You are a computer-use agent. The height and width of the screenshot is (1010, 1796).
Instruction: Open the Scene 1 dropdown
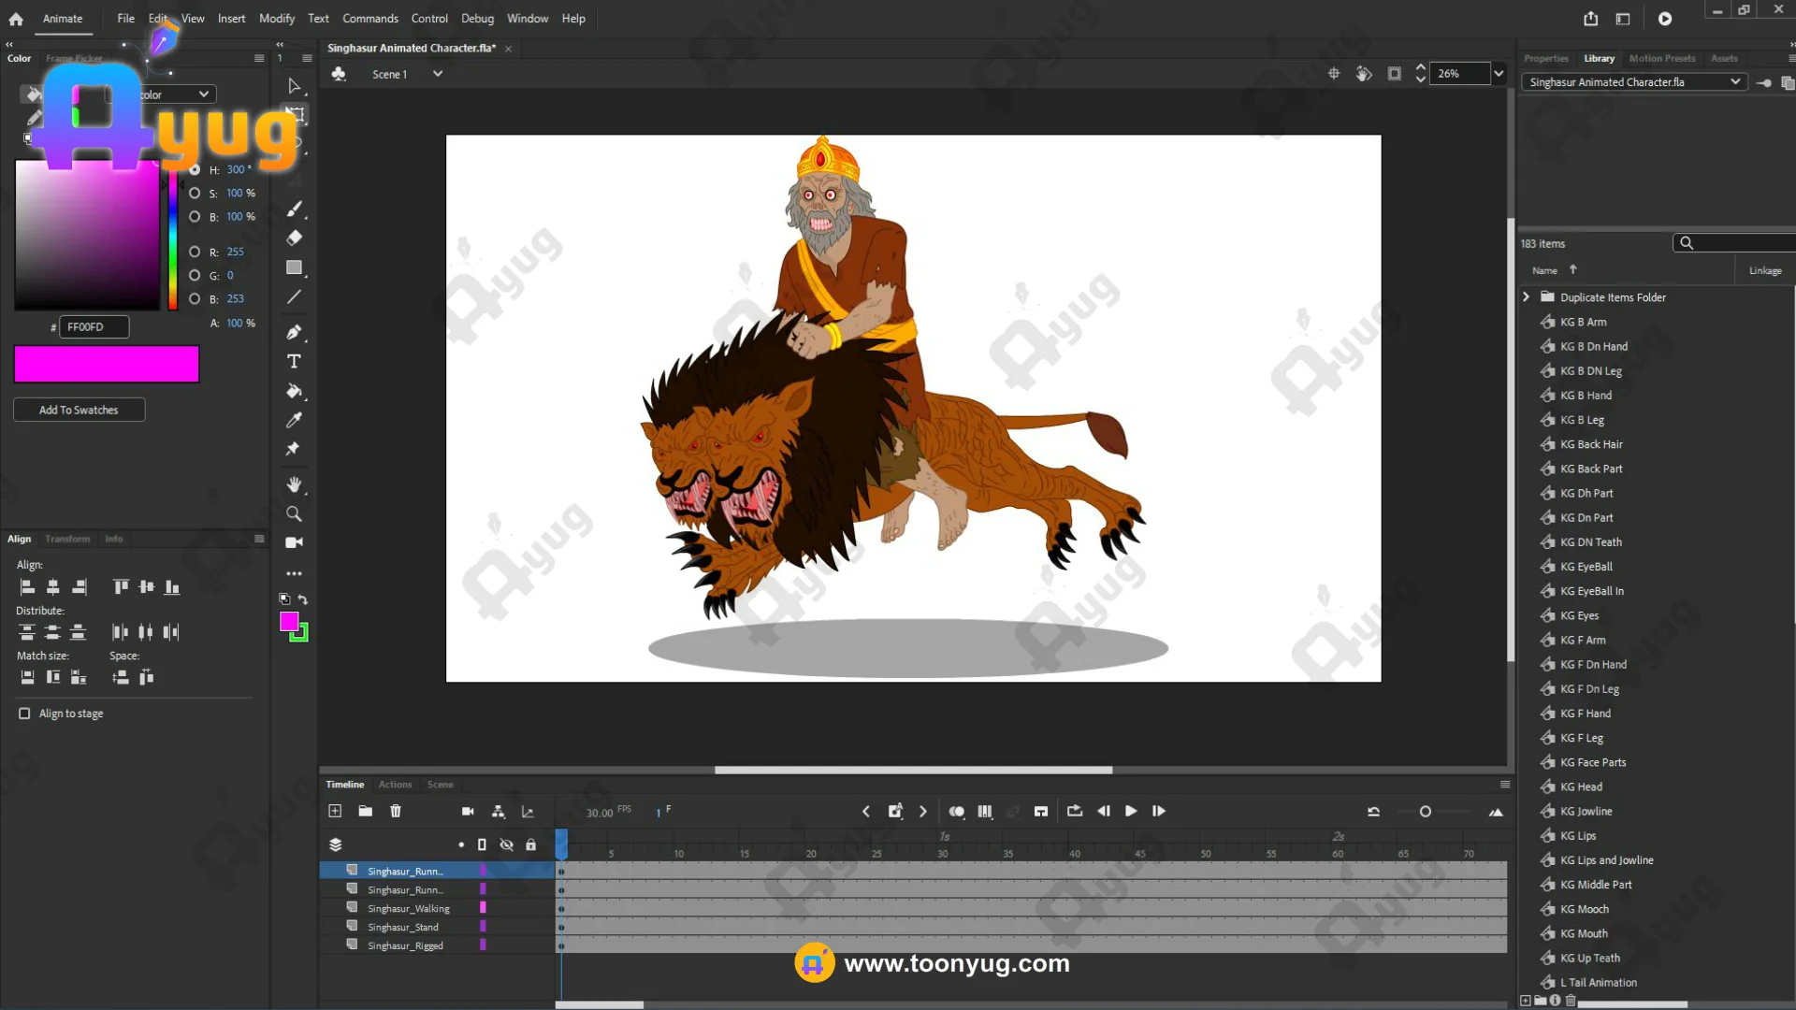pyautogui.click(x=437, y=74)
